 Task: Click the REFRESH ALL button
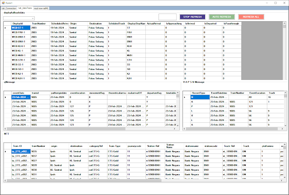(x=251, y=17)
